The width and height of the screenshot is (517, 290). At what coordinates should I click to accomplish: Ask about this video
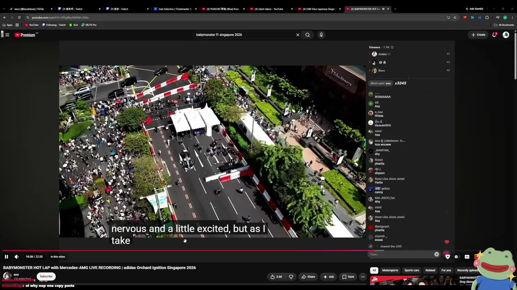point(328,277)
